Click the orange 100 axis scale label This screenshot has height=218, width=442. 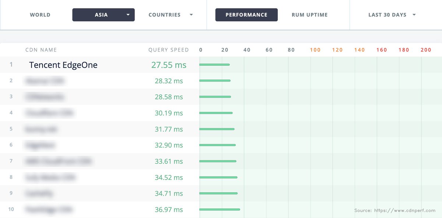[315, 50]
